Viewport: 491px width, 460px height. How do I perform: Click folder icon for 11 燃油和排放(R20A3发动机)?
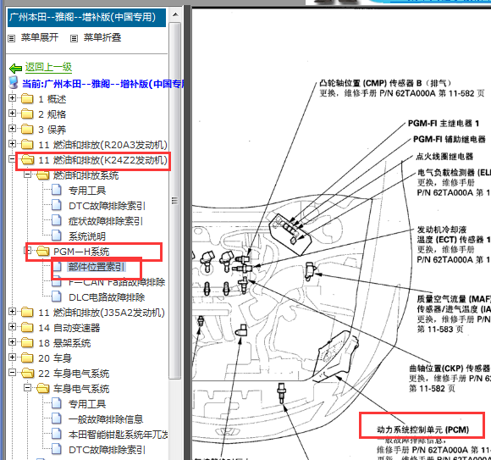(27, 145)
